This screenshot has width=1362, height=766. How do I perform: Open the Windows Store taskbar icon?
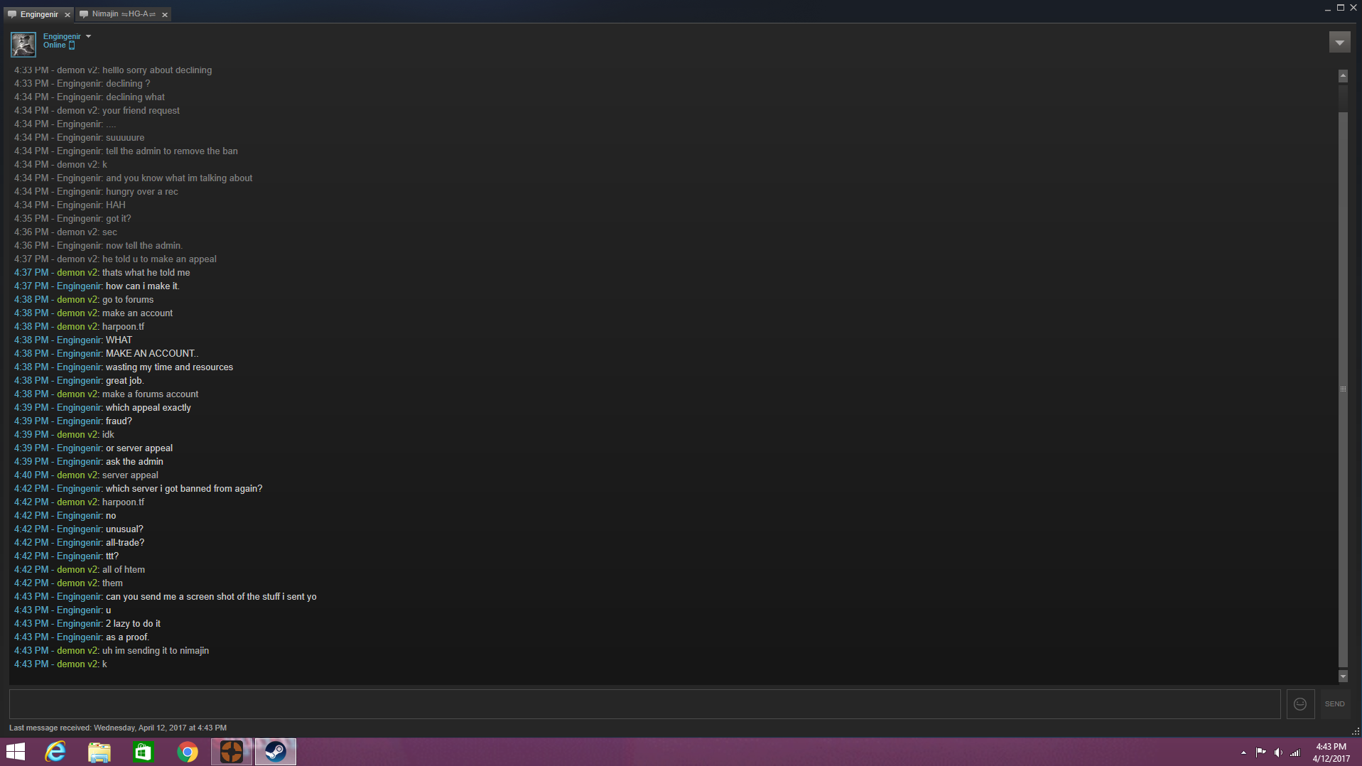click(144, 752)
